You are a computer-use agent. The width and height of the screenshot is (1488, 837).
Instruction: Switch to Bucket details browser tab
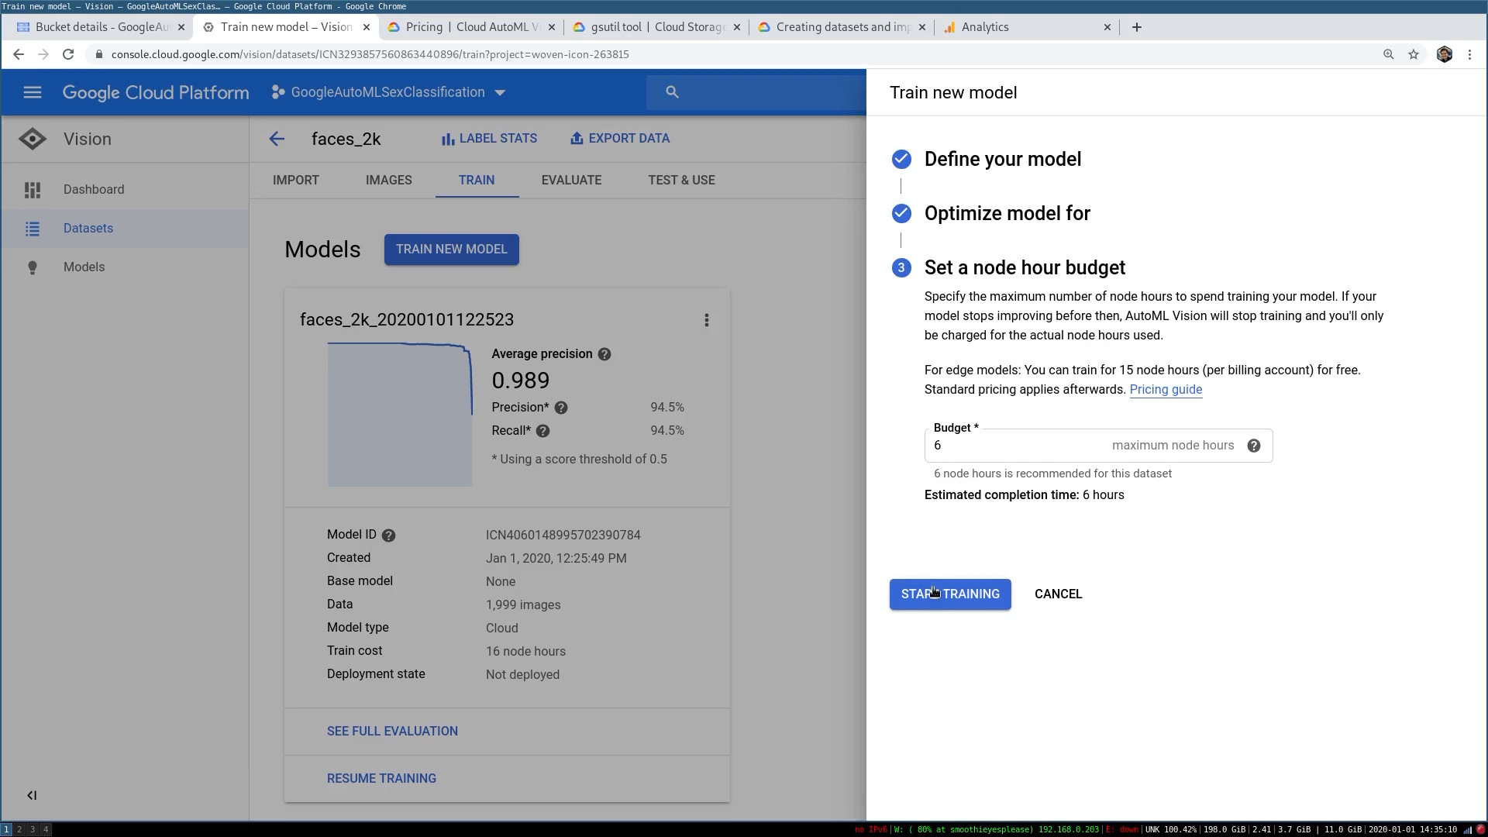click(102, 27)
